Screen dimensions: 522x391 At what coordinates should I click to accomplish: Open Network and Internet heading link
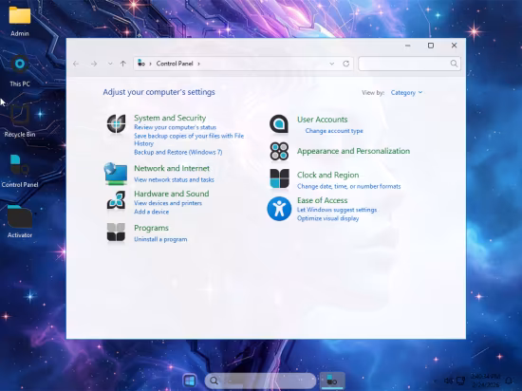point(172,168)
